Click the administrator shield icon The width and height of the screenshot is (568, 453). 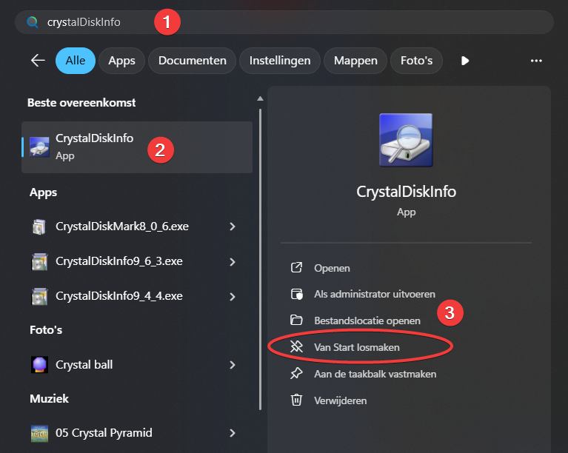297,295
